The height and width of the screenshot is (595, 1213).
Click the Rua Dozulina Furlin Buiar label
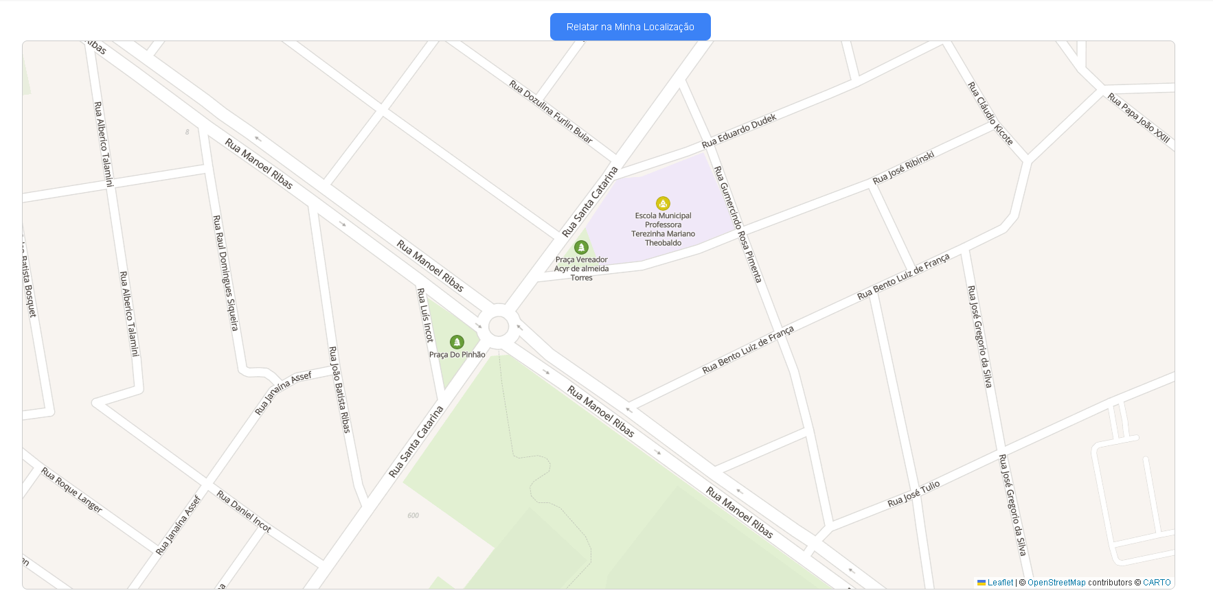551,111
